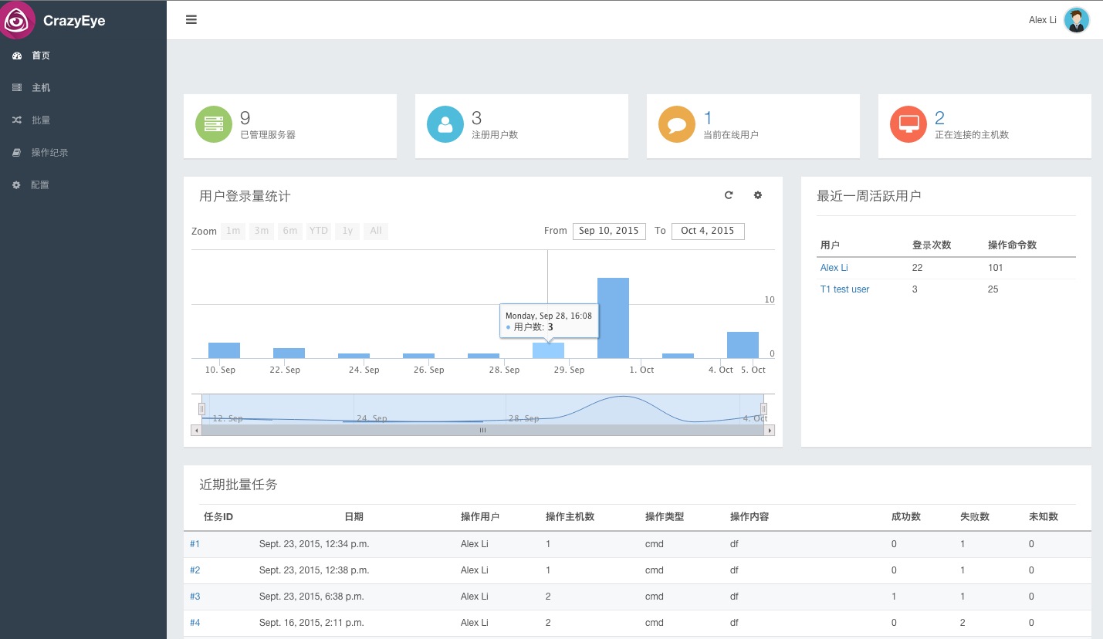
Task: Click the green managed servers icon
Action: [x=214, y=124]
